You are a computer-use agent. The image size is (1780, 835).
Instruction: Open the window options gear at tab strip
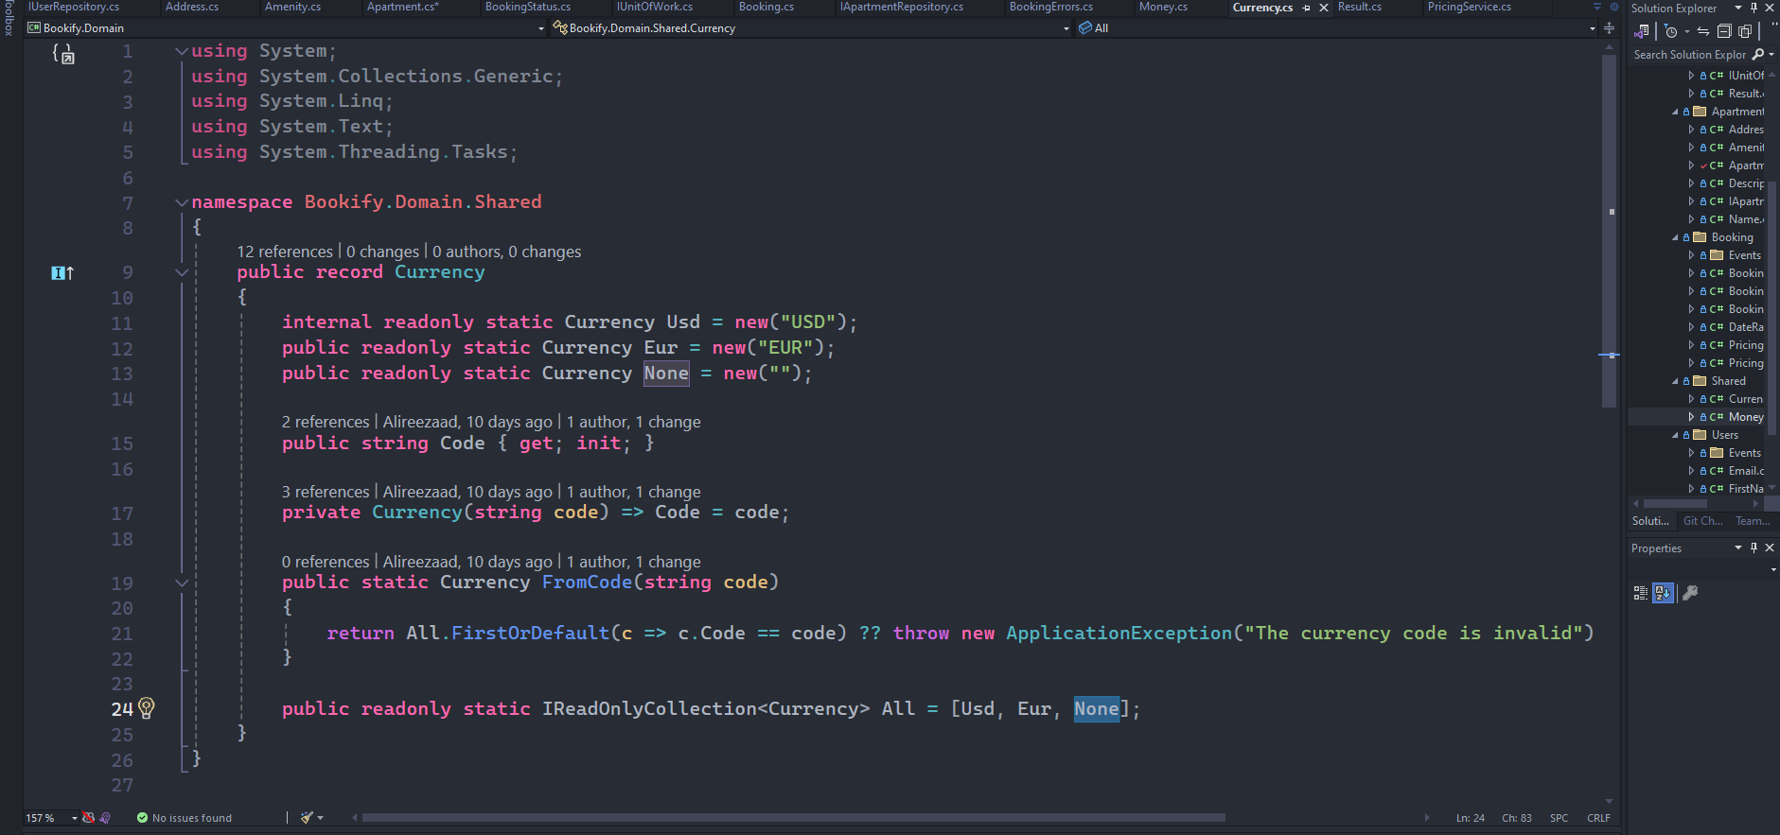(1613, 7)
